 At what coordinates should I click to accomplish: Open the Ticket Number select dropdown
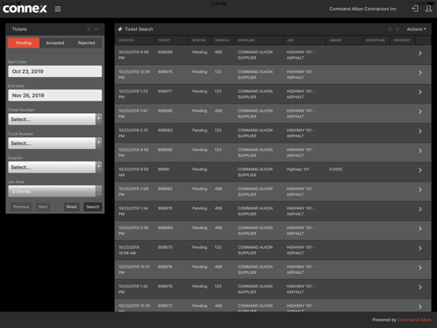click(x=55, y=120)
